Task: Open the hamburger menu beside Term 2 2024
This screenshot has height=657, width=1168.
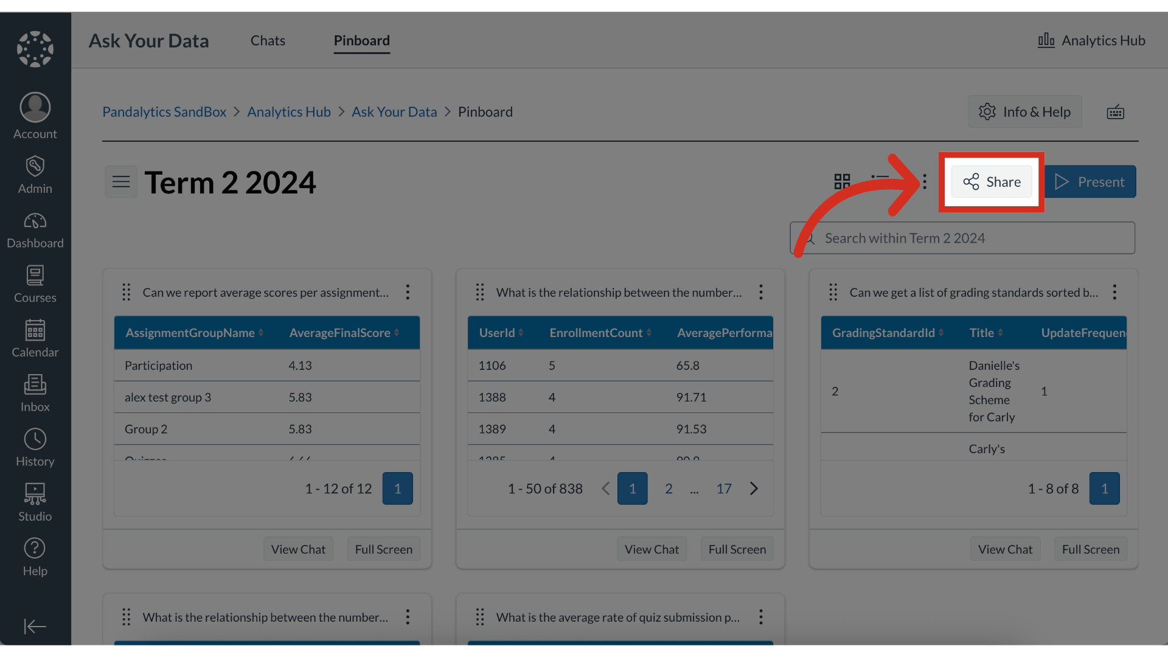Action: point(120,181)
